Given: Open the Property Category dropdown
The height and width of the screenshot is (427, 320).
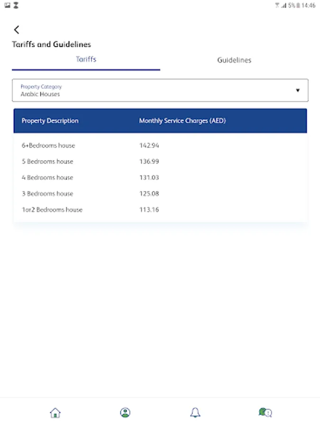Looking at the screenshot, I should 160,91.
